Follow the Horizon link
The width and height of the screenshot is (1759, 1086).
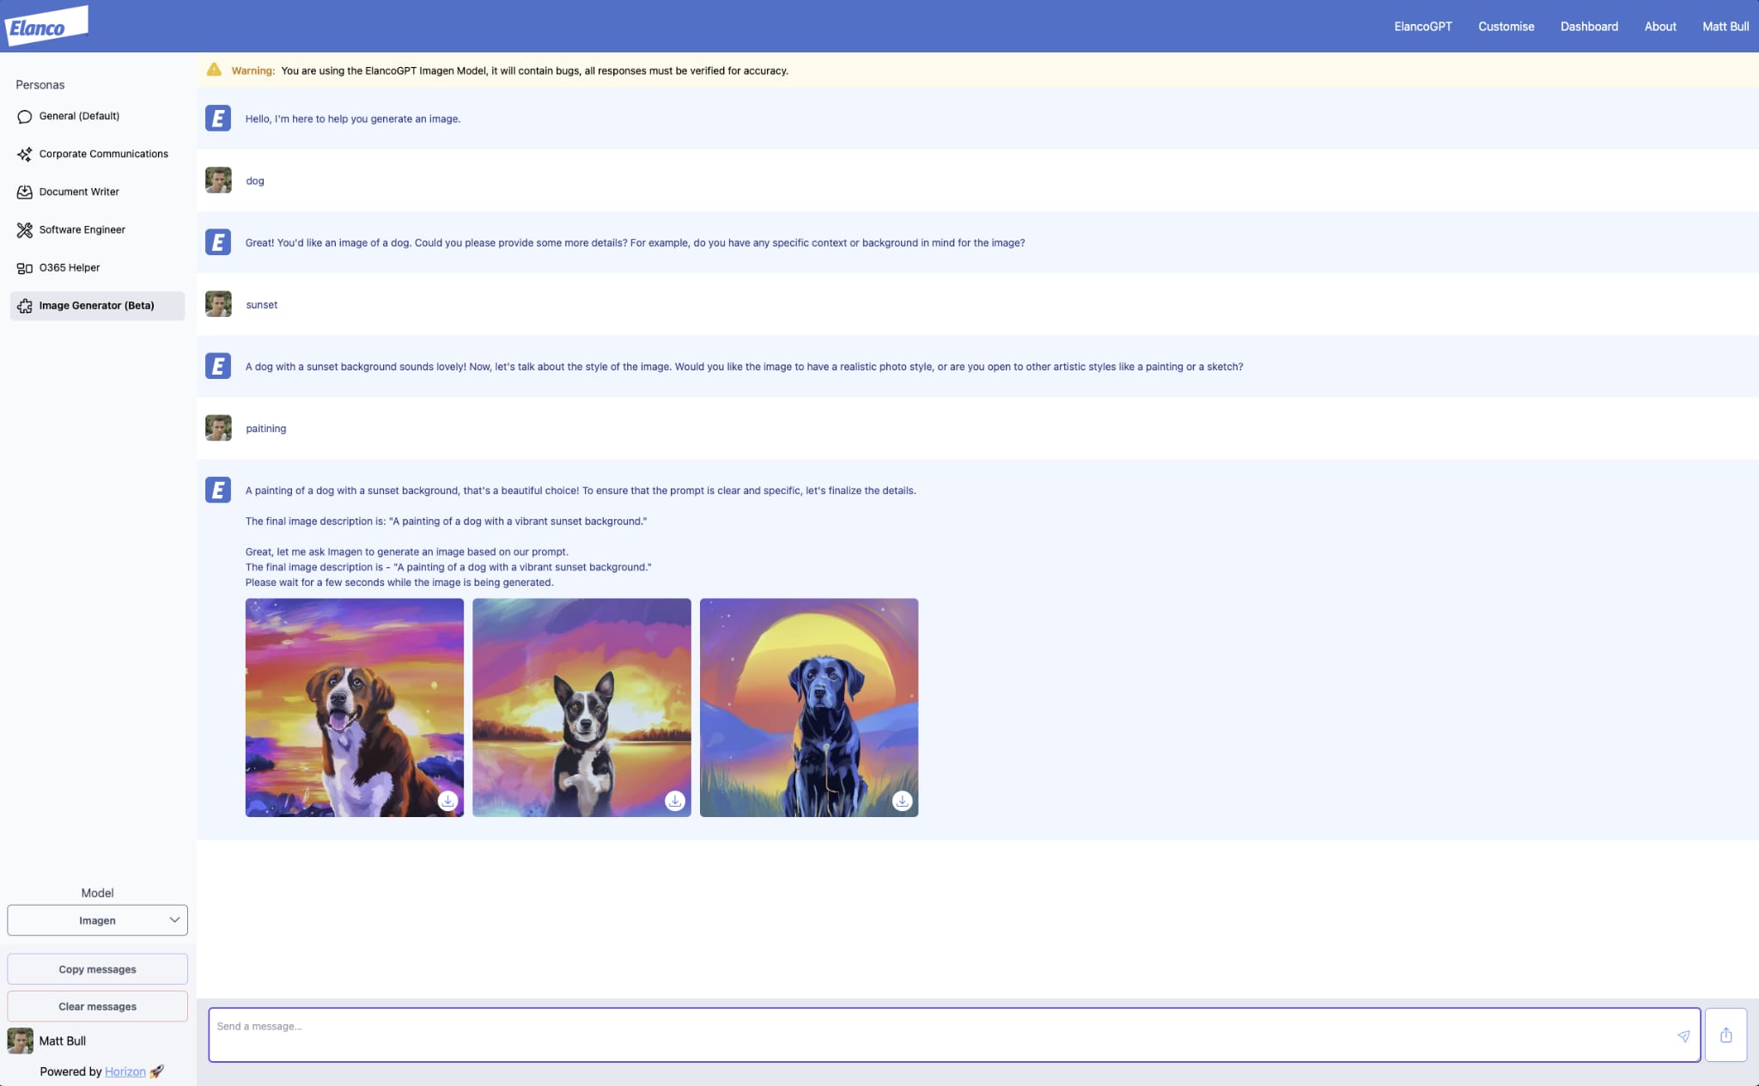(x=125, y=1071)
